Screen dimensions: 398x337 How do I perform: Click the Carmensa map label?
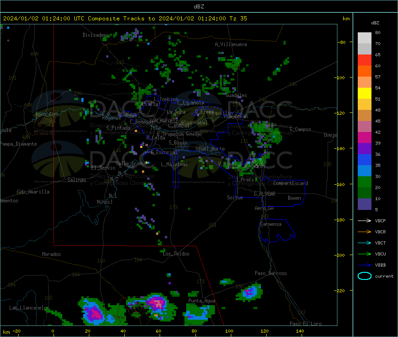click(271, 224)
